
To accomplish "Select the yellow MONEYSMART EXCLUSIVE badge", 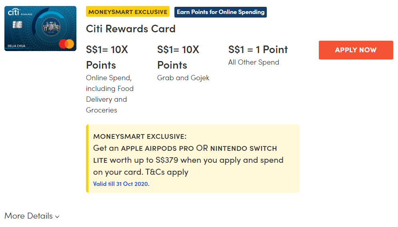I will (x=128, y=12).
